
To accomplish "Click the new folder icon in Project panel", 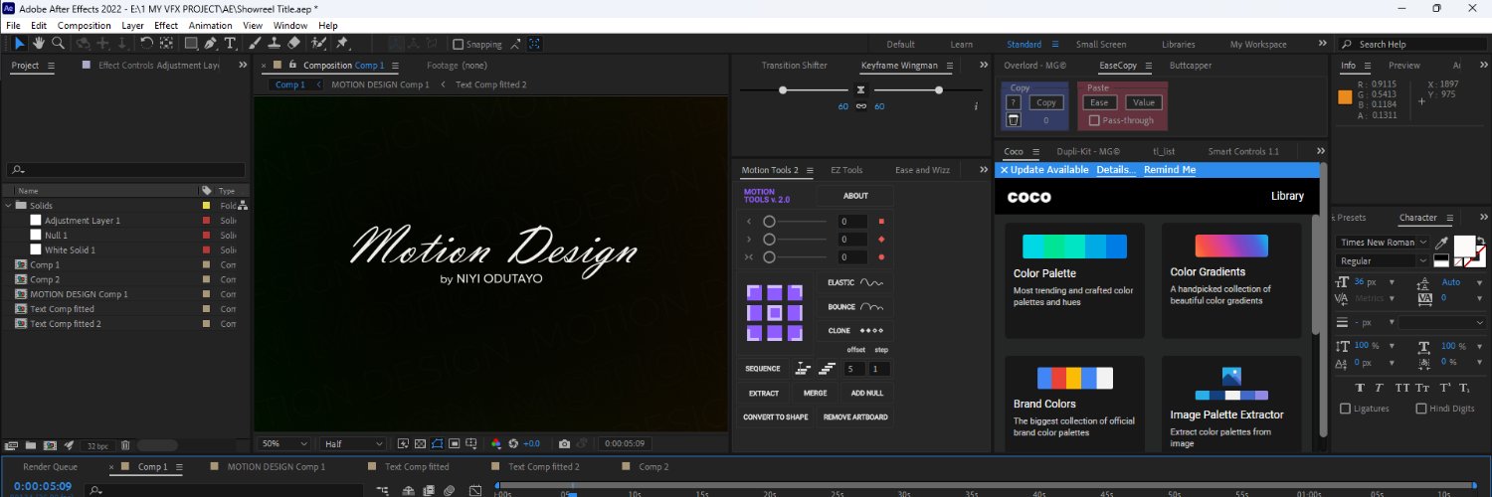I will (x=30, y=445).
